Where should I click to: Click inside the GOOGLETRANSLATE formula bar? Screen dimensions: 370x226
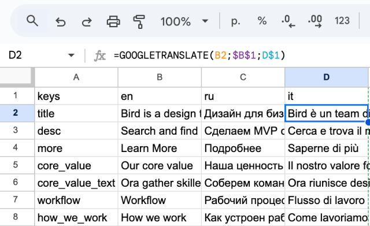point(240,55)
